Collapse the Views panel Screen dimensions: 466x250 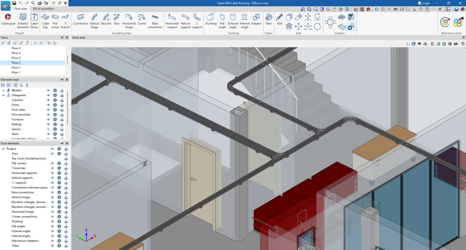pos(62,37)
